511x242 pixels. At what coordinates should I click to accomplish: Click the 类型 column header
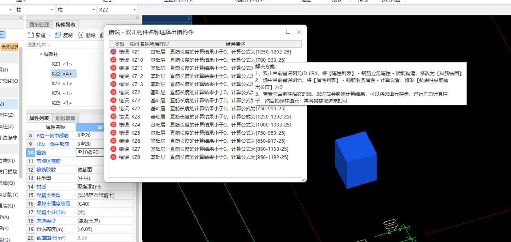119,44
